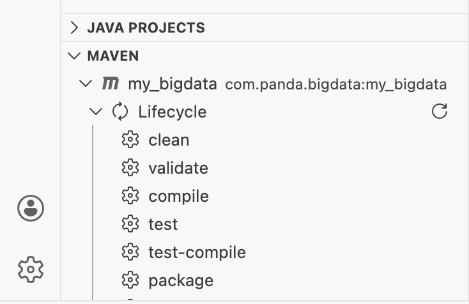Collapse the Maven section chevron

(75, 56)
